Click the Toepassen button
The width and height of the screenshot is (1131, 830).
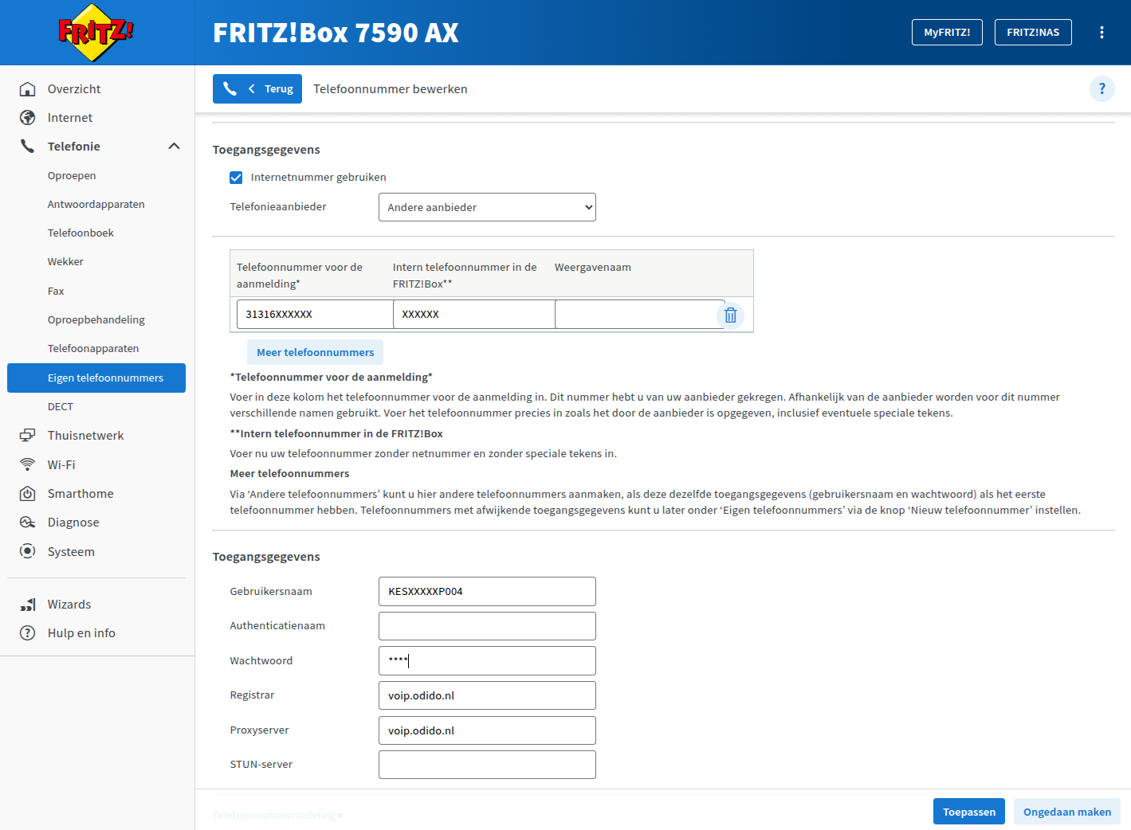click(968, 812)
